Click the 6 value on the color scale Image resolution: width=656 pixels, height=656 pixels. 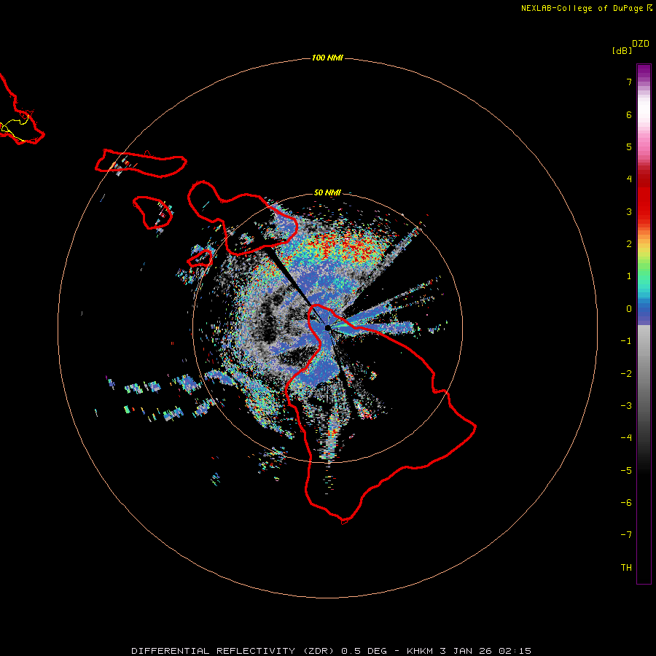click(629, 114)
